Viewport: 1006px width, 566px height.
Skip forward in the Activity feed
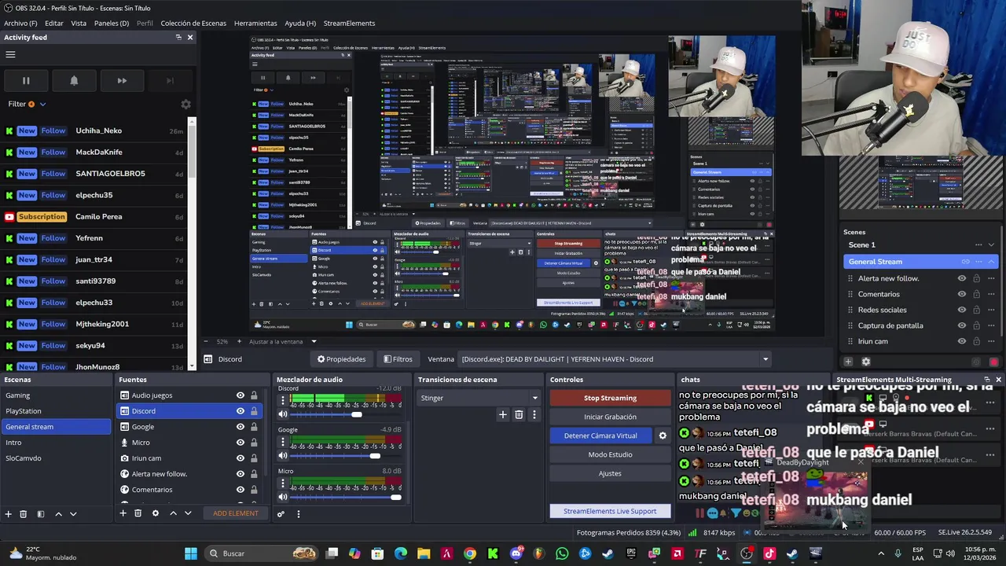point(122,80)
